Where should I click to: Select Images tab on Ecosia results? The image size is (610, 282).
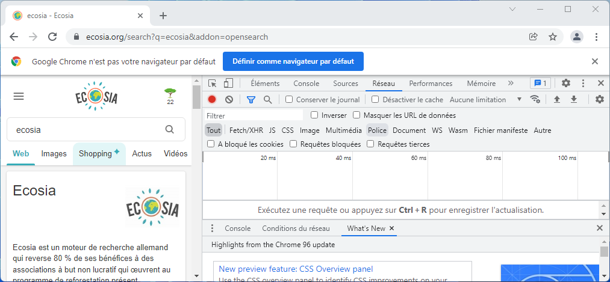tap(54, 153)
